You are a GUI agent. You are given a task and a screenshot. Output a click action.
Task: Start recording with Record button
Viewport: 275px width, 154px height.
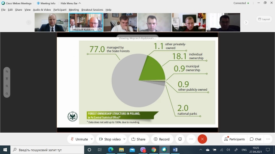click(162, 139)
